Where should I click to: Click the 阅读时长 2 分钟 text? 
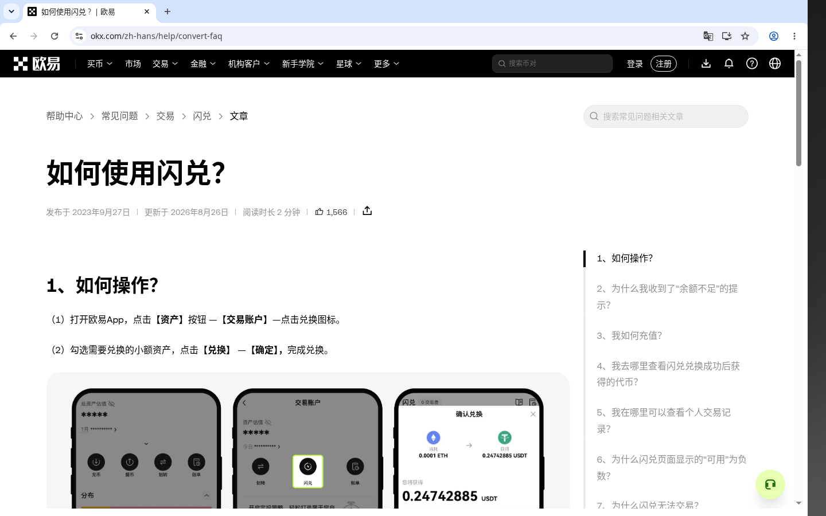pos(271,212)
